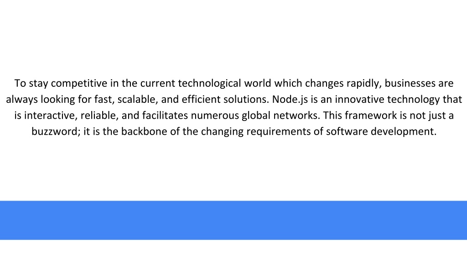Click the word "requirements" in last line
Image resolution: width=467 pixels, height=262 pixels.
278,131
